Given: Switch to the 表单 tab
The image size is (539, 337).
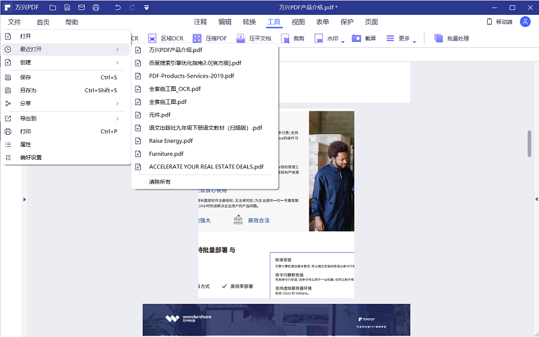Looking at the screenshot, I should pyautogui.click(x=323, y=22).
